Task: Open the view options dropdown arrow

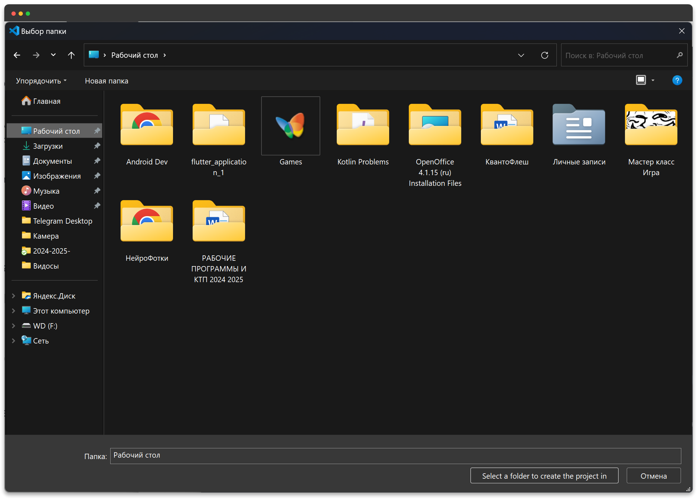Action: [x=653, y=80]
